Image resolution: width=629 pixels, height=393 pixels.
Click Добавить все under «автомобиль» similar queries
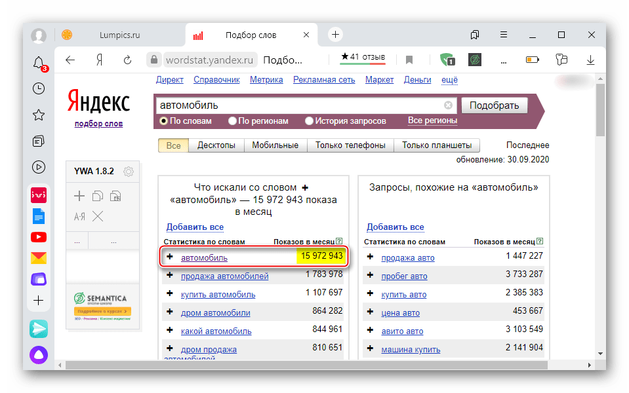(395, 227)
